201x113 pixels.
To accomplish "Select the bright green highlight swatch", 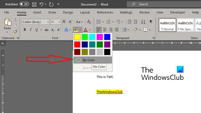I will (85, 37).
